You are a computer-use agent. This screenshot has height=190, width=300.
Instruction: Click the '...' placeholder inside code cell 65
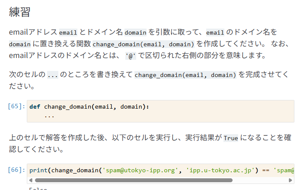point(49,116)
